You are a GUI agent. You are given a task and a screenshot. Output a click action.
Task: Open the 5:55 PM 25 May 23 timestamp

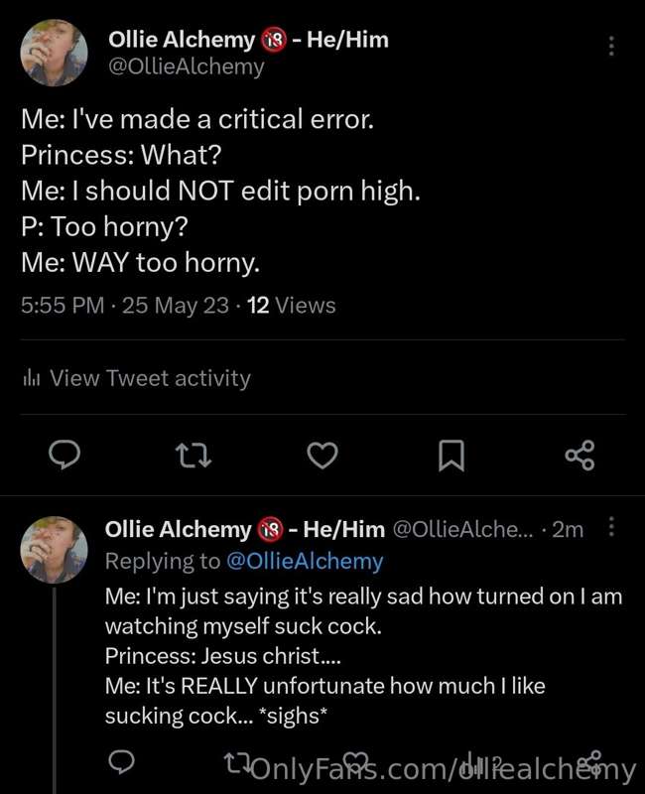pos(125,306)
